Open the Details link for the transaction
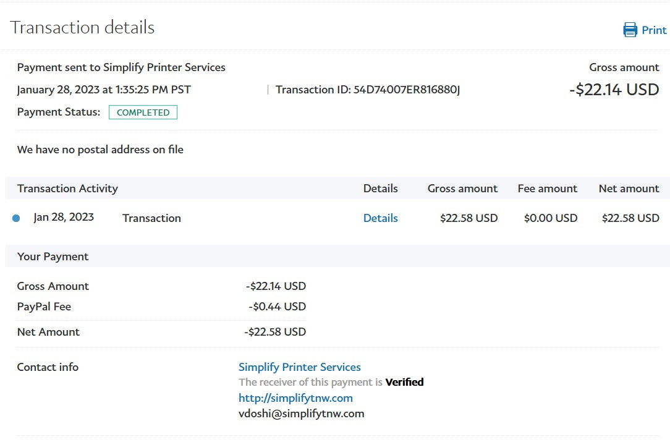This screenshot has width=670, height=442. point(380,218)
